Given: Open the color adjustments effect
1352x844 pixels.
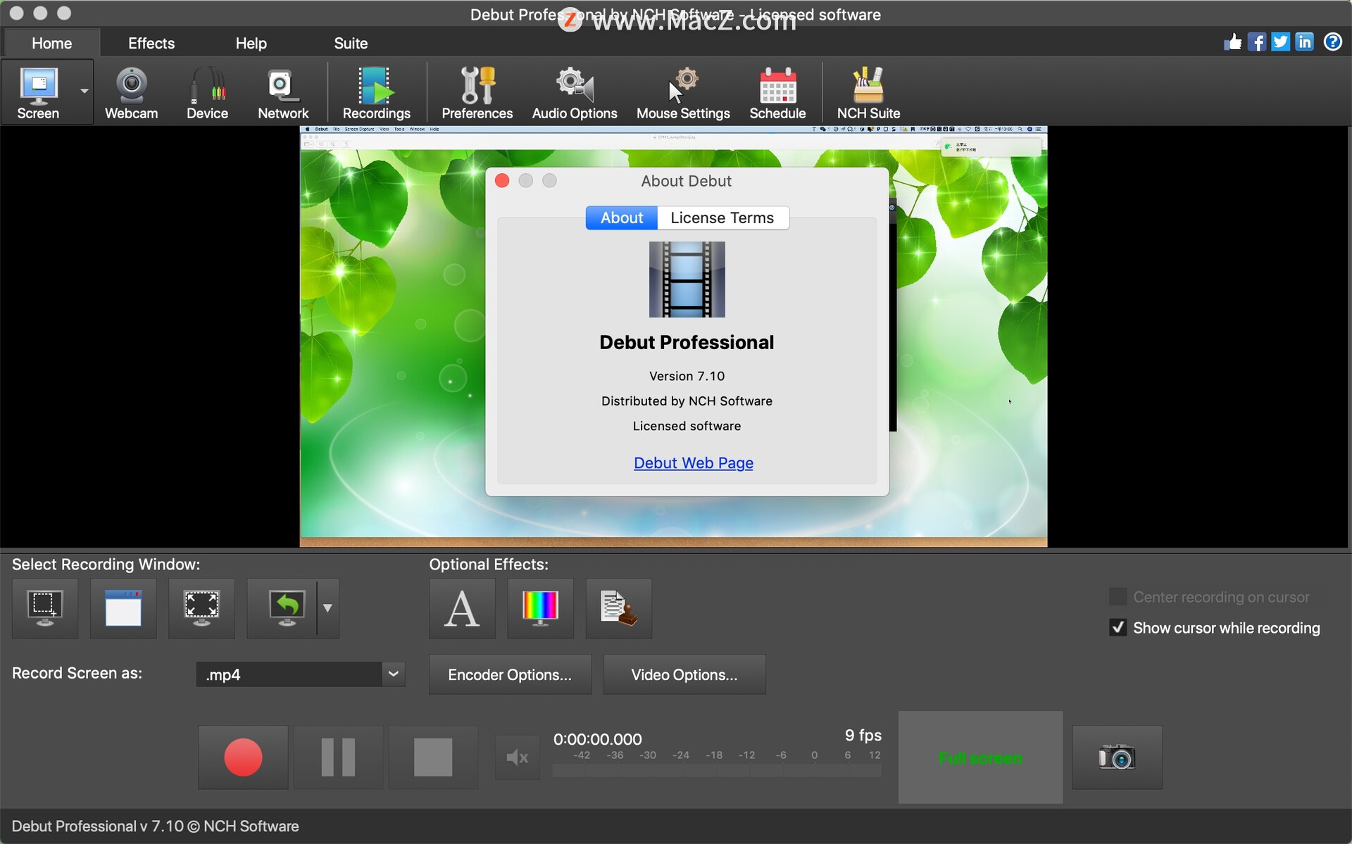Looking at the screenshot, I should click(540, 608).
